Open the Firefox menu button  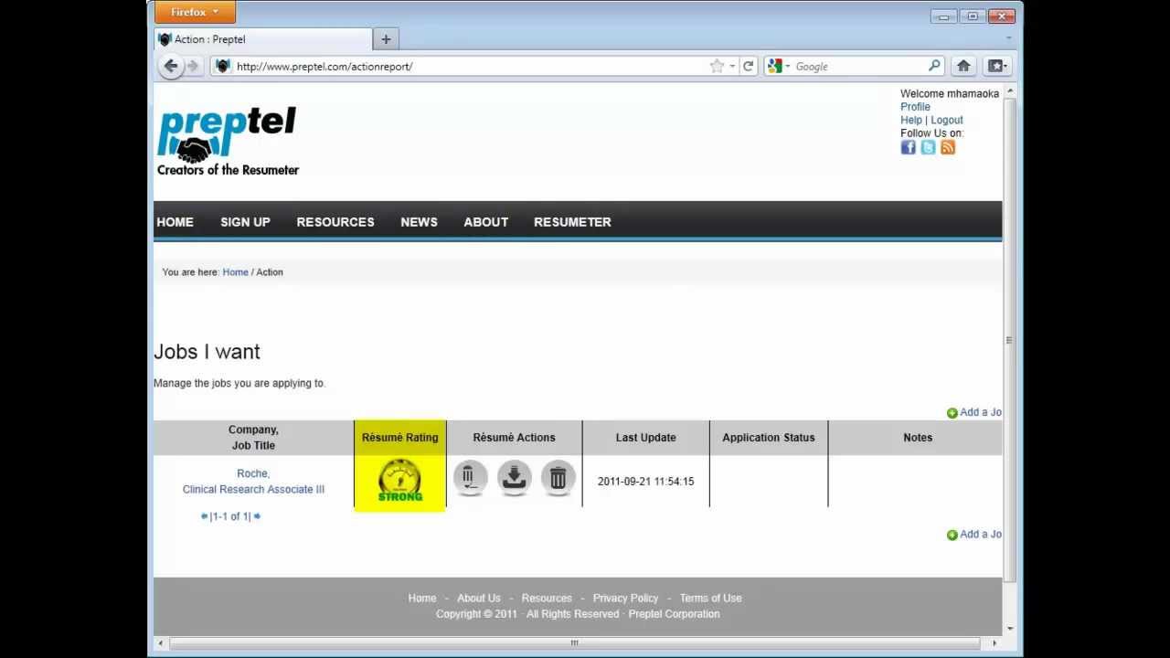(x=195, y=12)
